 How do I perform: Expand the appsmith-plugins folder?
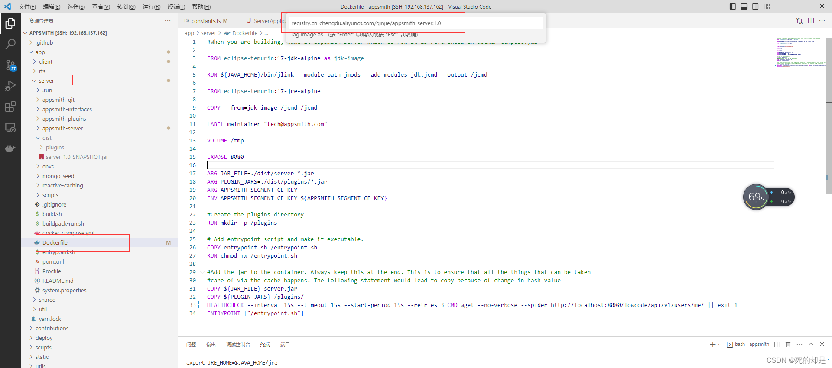coord(99,119)
